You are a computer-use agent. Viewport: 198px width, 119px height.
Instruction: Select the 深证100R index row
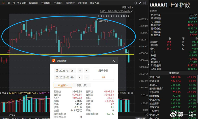(173, 77)
